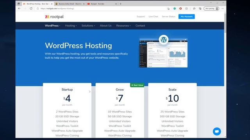Close the WordPress Hosting tab
The image size is (250, 140).
pos(52,4)
